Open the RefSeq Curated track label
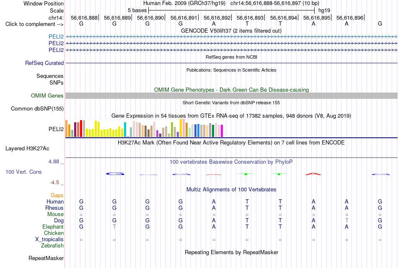The image size is (398, 268). pyautogui.click(x=44, y=63)
